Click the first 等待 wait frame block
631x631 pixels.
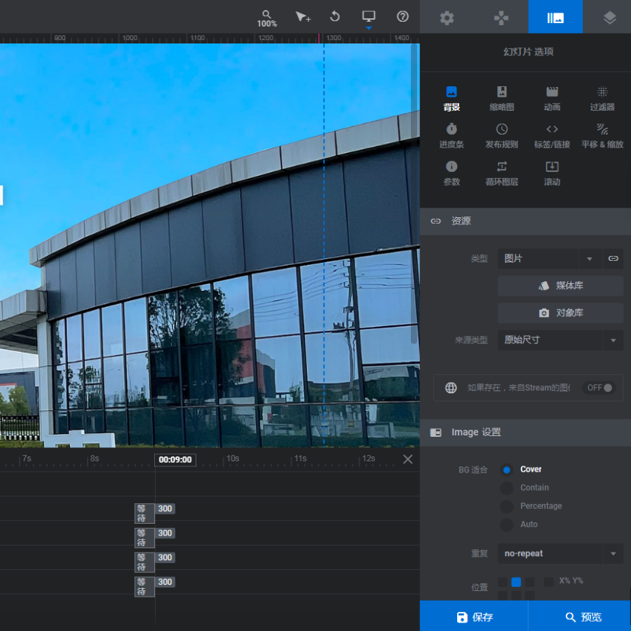tap(144, 513)
